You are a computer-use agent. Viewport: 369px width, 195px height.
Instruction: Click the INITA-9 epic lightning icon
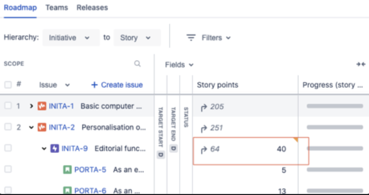(54, 149)
